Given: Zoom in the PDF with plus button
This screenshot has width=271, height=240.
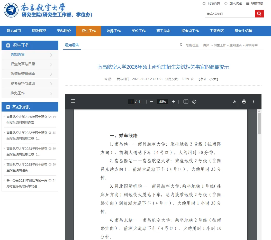Looking at the screenshot, I should click(173, 101).
